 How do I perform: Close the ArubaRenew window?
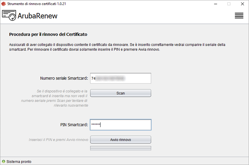(242, 4)
